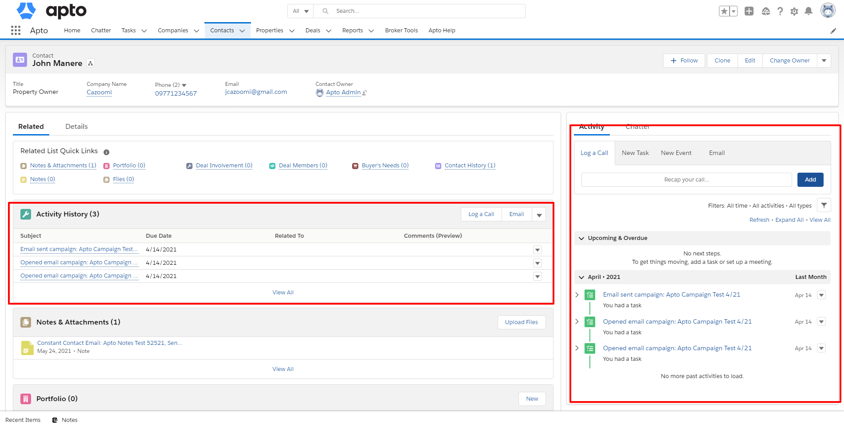
Task: Select the New Event tab
Action: point(676,153)
